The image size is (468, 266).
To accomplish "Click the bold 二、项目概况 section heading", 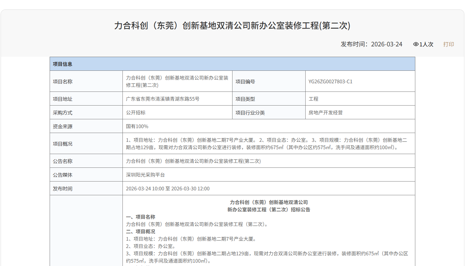I will point(141,232).
